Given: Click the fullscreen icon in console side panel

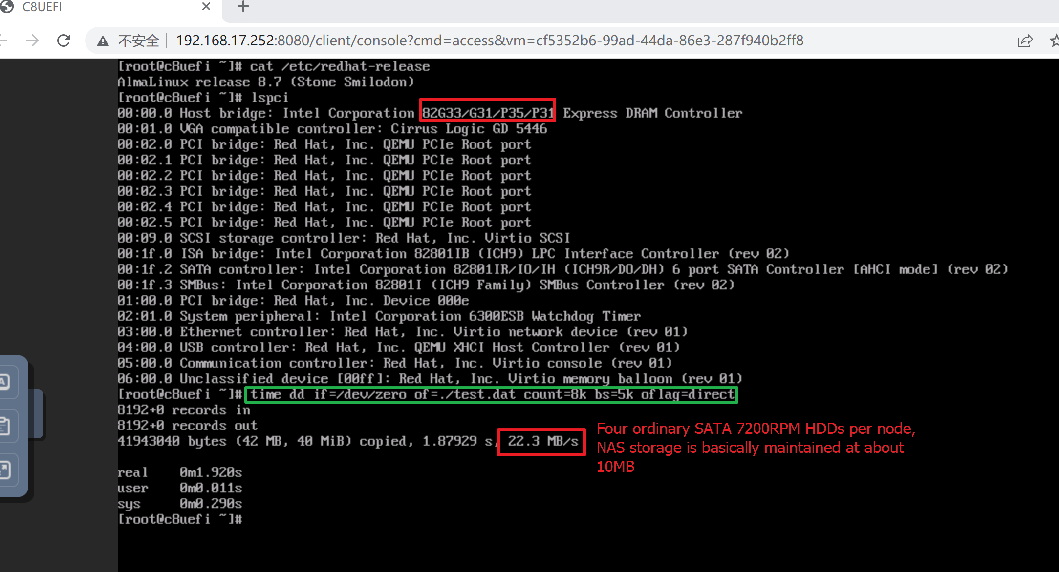Looking at the screenshot, I should pyautogui.click(x=5, y=470).
